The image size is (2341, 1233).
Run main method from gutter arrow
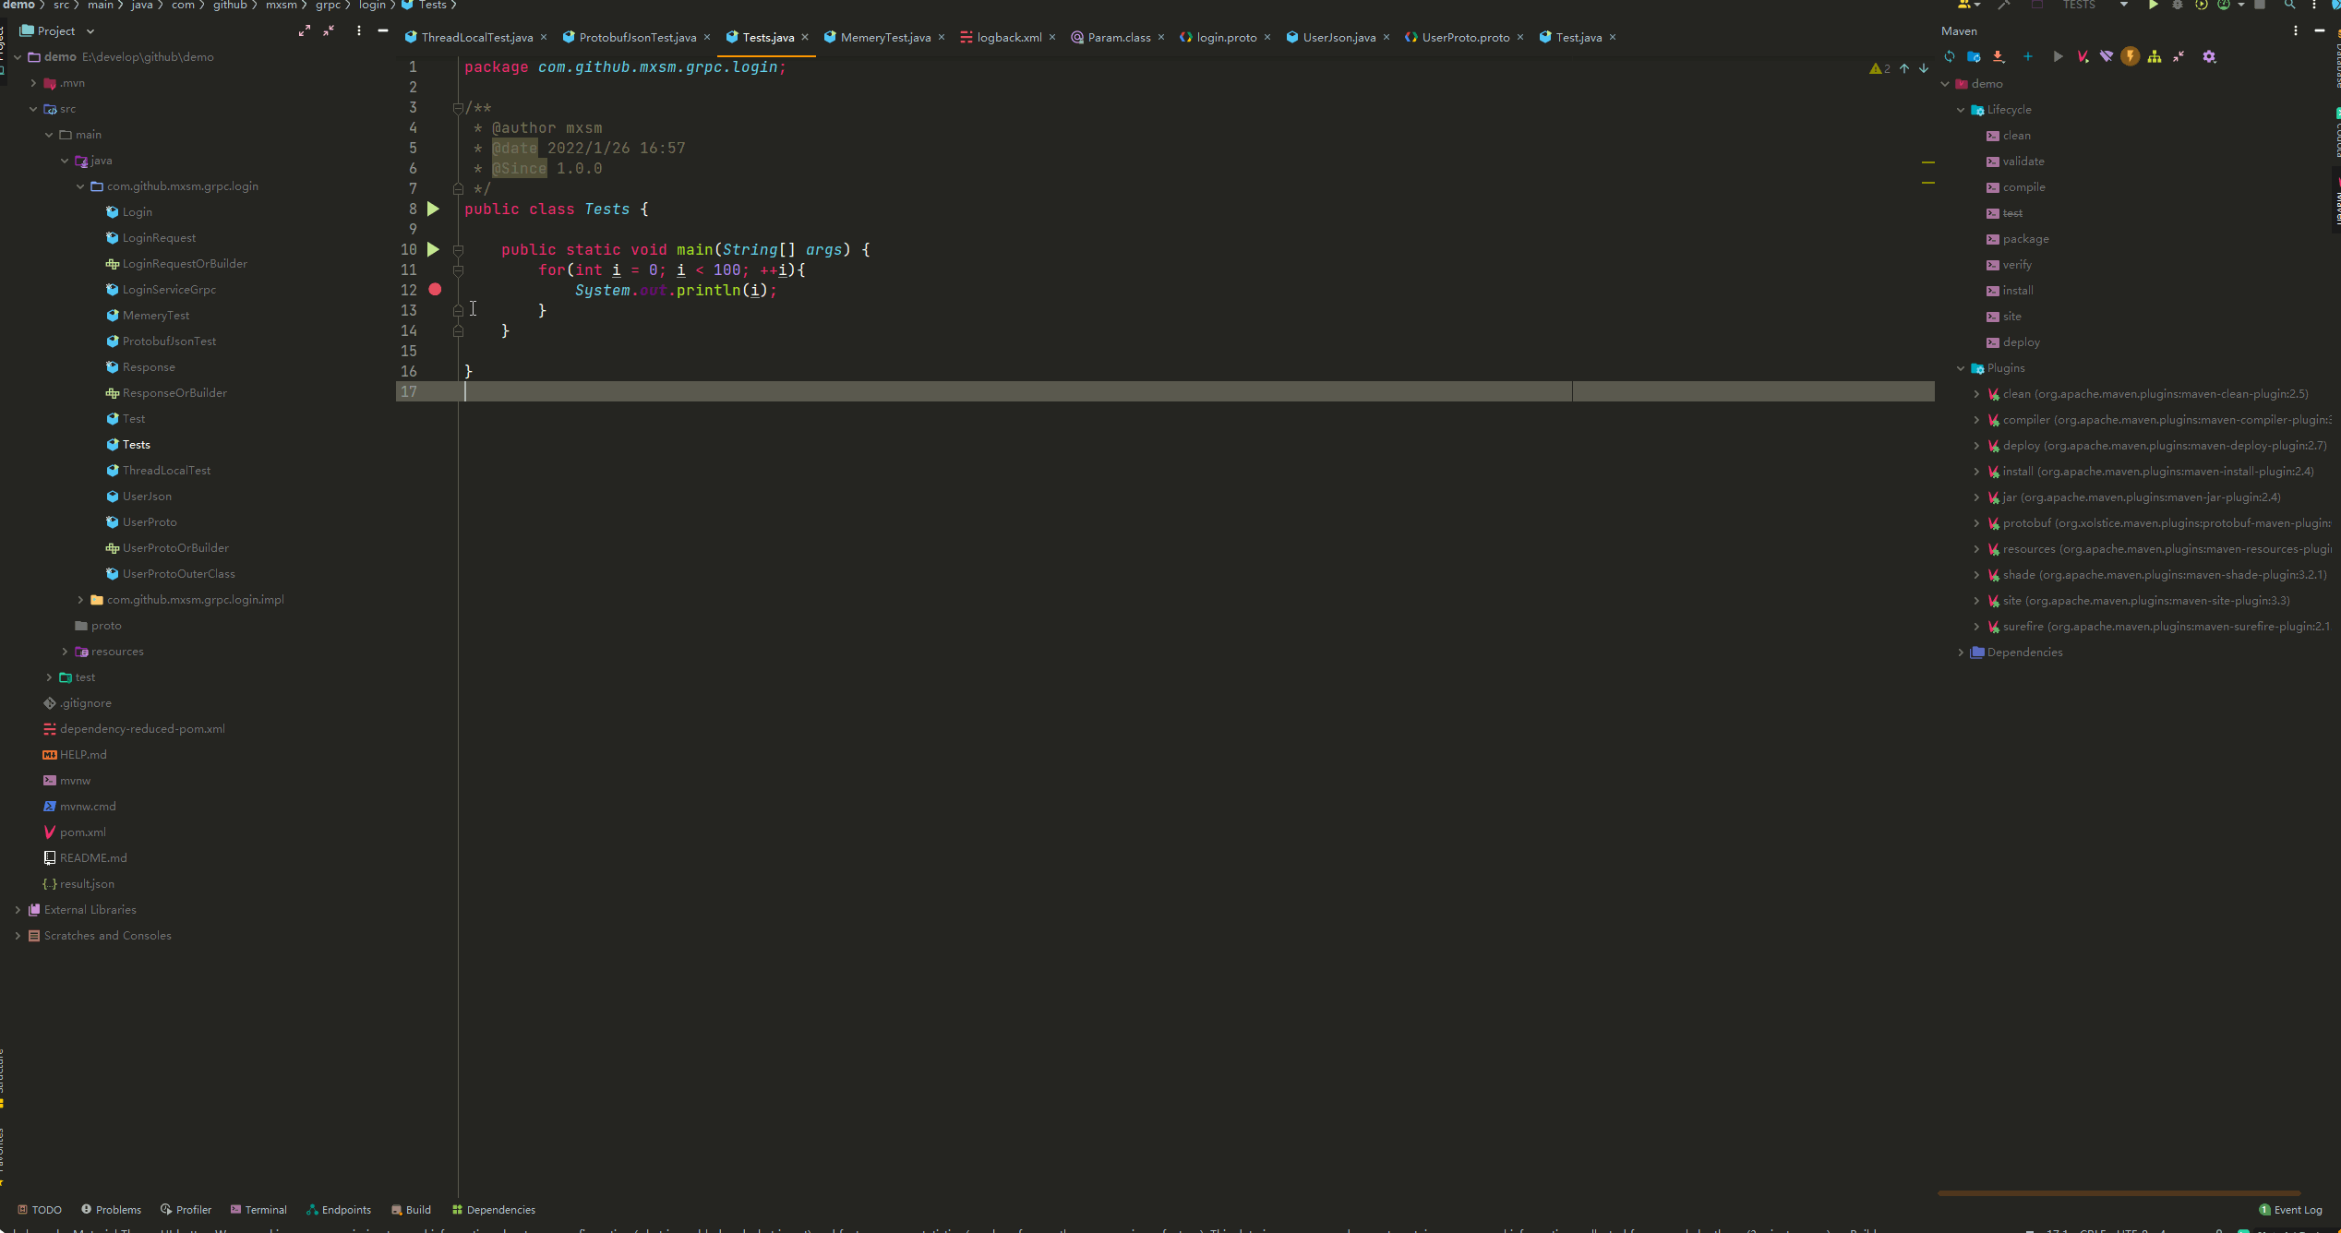pos(433,250)
